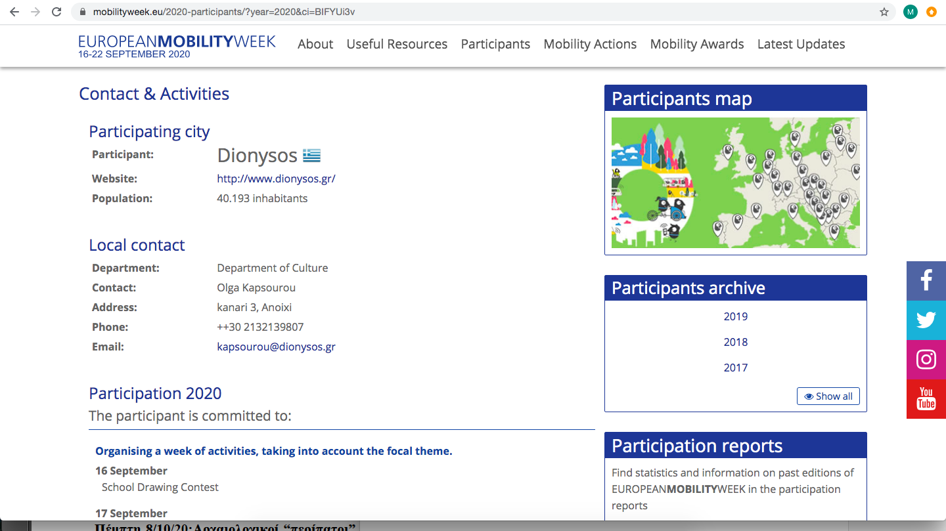The width and height of the screenshot is (946, 531).
Task: Click the '40.193 inhabitants' population value
Action: tap(262, 198)
